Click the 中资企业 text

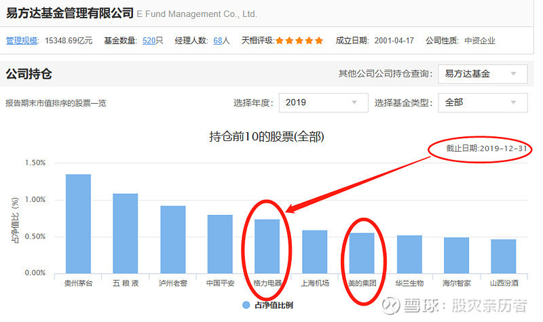(x=480, y=41)
